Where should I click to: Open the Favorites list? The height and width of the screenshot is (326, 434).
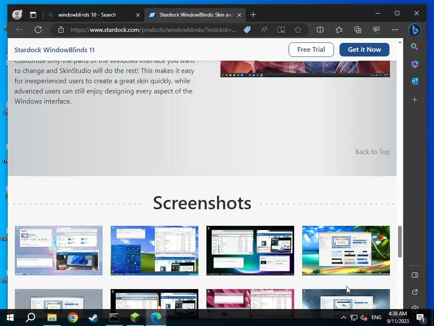point(339,30)
